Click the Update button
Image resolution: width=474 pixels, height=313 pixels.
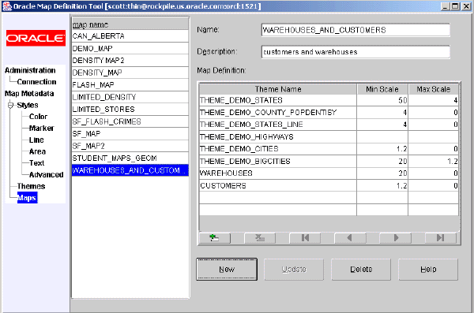coord(294,269)
